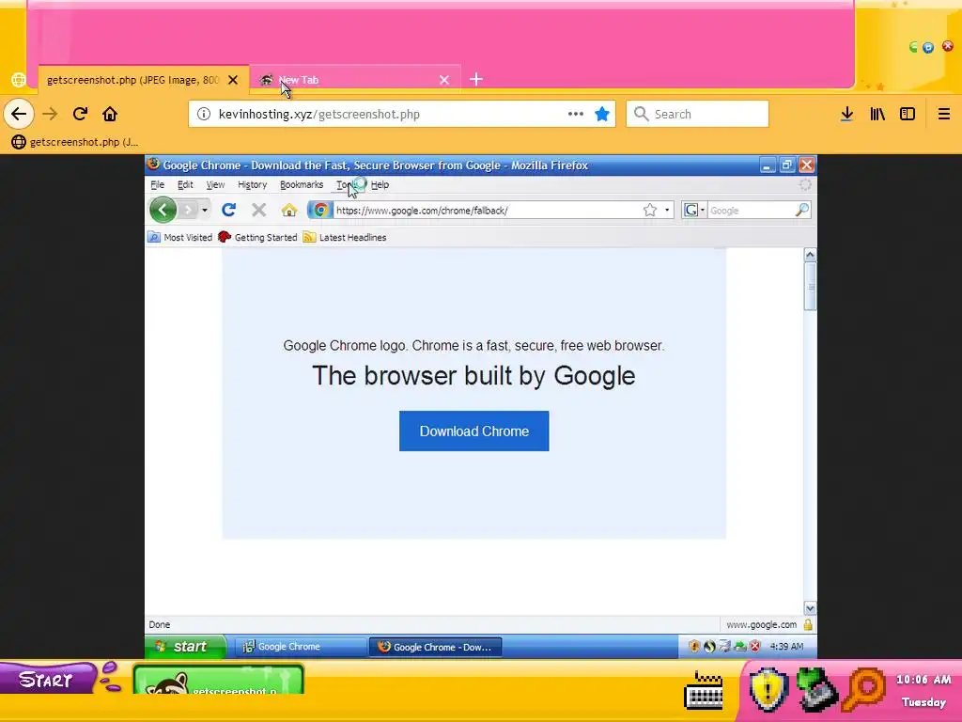This screenshot has width=962, height=722.
Task: Open the File menu in inner Firefox
Action: tap(158, 185)
